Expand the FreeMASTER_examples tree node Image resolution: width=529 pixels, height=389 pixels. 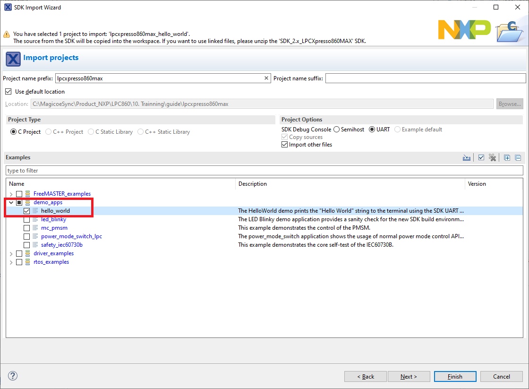(11, 194)
